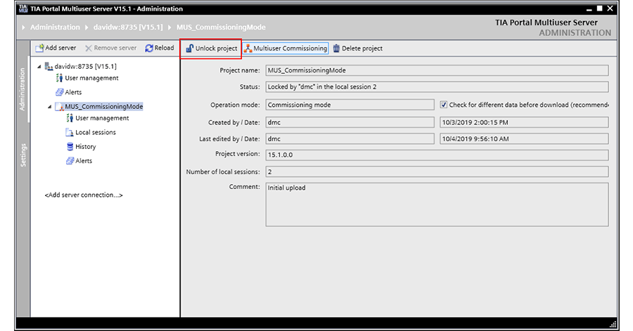Click davidw:8735 [V15.1] in the breadcrumb
This screenshot has width=633, height=331.
pos(128,27)
